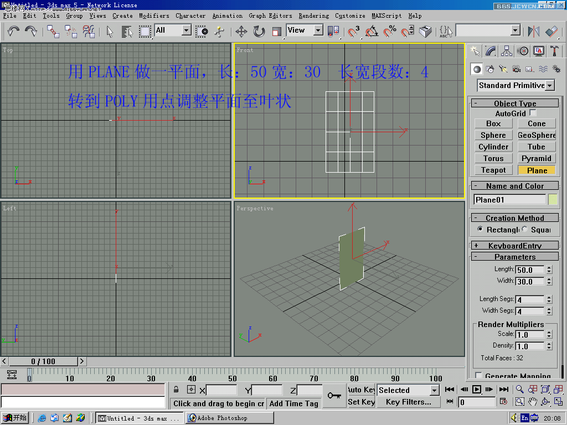The height and width of the screenshot is (425, 567).
Task: Pick the Rectangular Selection Region tool
Action: pos(145,31)
